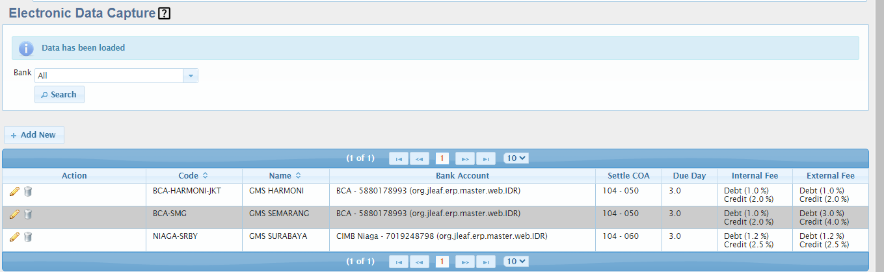Click External Fee Debt (3.0 %) cell
This screenshot has height=272, width=884.
click(831, 217)
